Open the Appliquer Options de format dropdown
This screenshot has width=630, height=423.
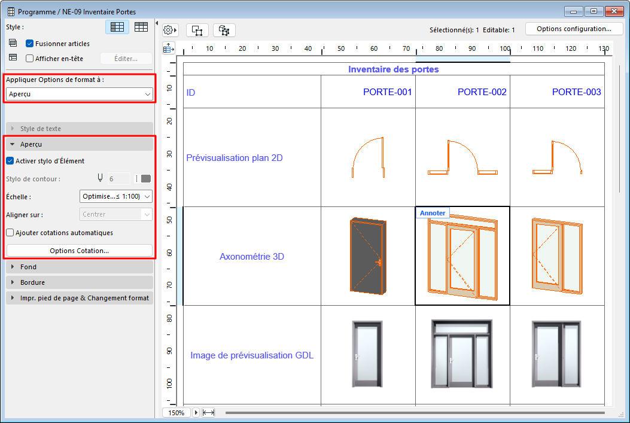pos(80,94)
